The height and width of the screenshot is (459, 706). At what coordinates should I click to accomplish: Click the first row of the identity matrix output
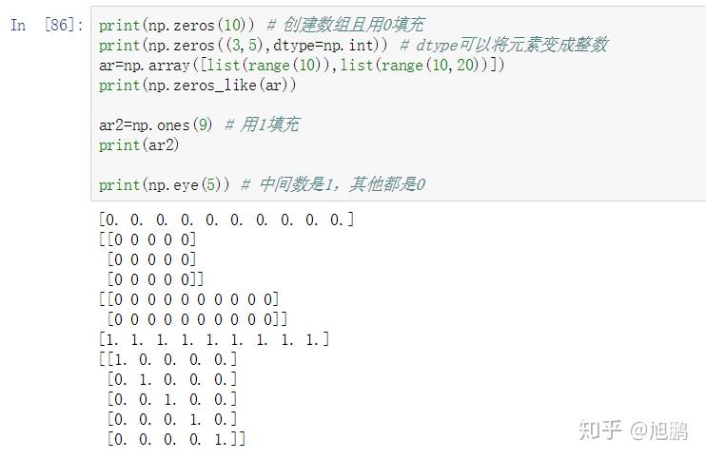(x=168, y=359)
